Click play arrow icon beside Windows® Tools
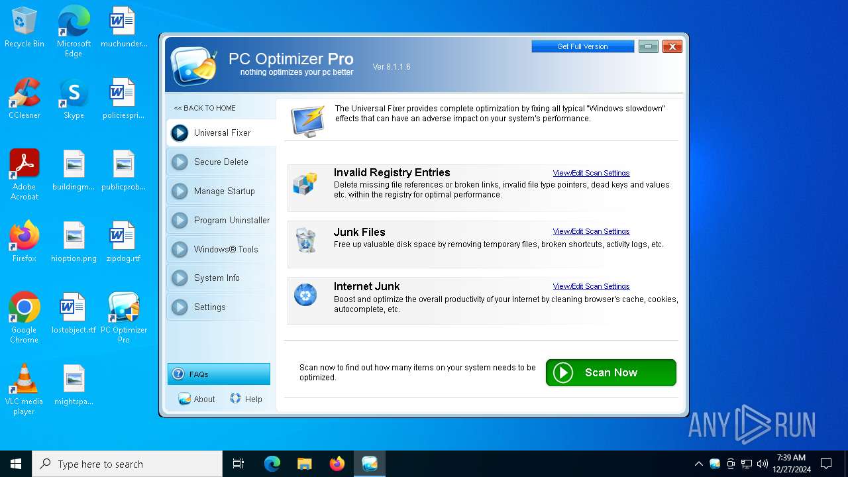 180,249
